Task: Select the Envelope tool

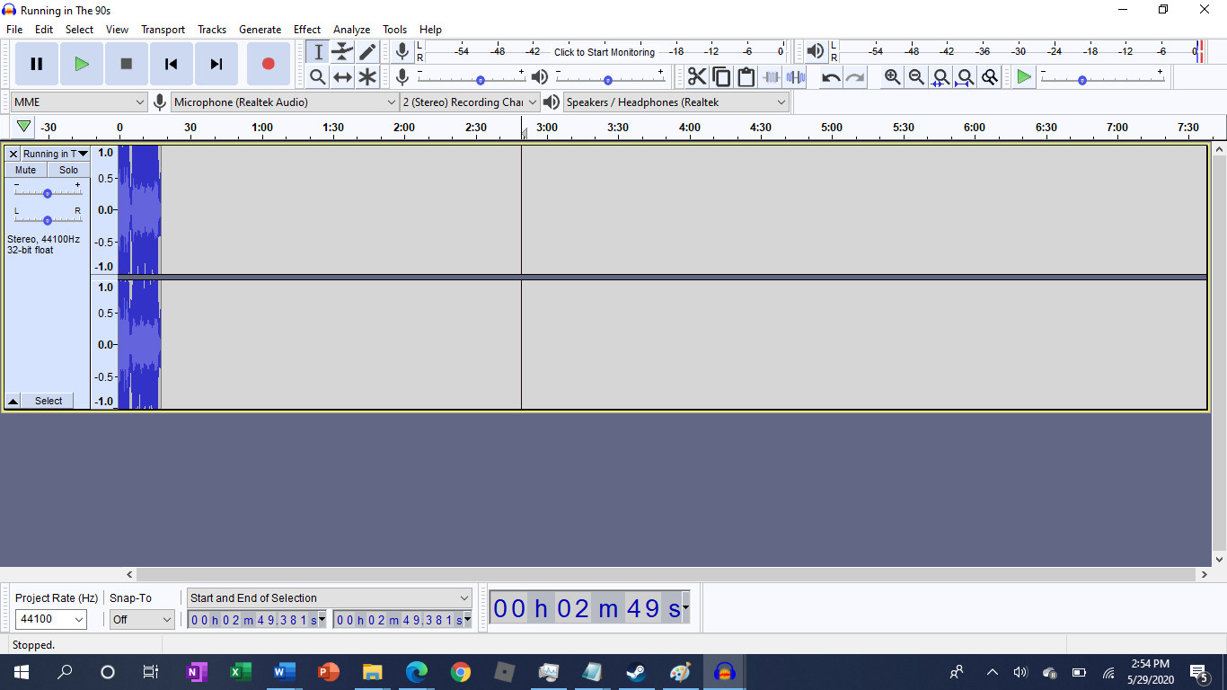Action: click(x=342, y=52)
